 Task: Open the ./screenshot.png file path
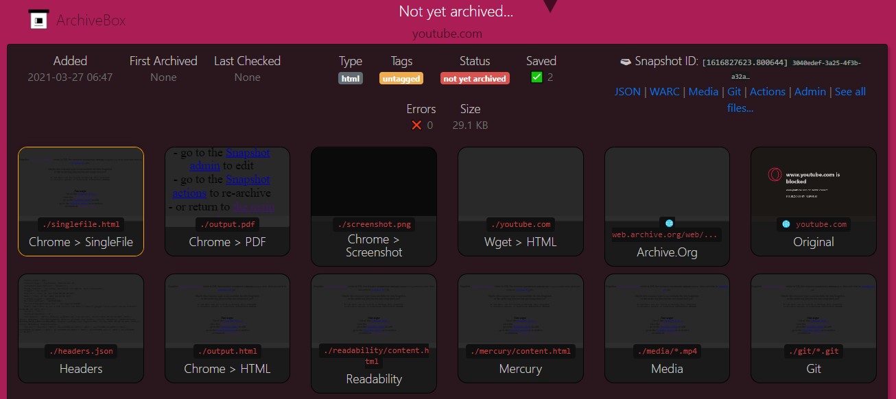point(375,224)
